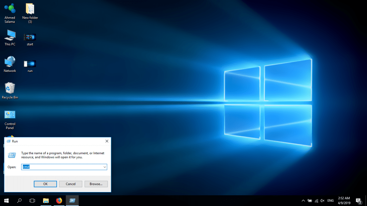Screen dimensions: 367x206
Task: Click the Browse... button in Run
Action: 96,184
